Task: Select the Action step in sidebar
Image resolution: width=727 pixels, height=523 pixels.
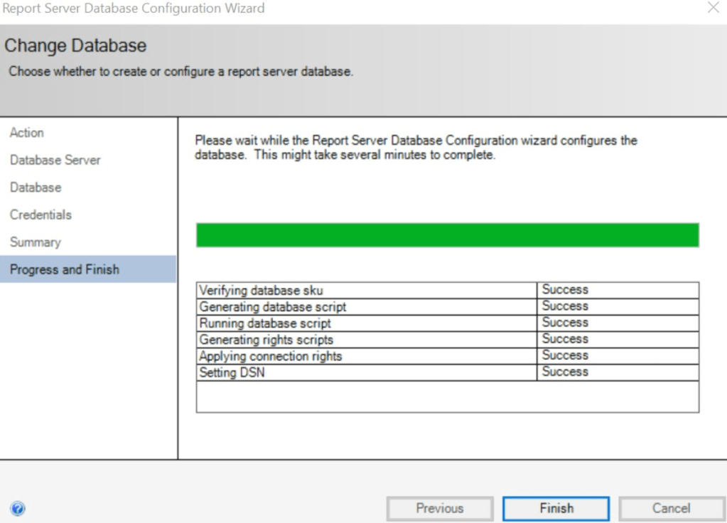Action: click(x=27, y=133)
